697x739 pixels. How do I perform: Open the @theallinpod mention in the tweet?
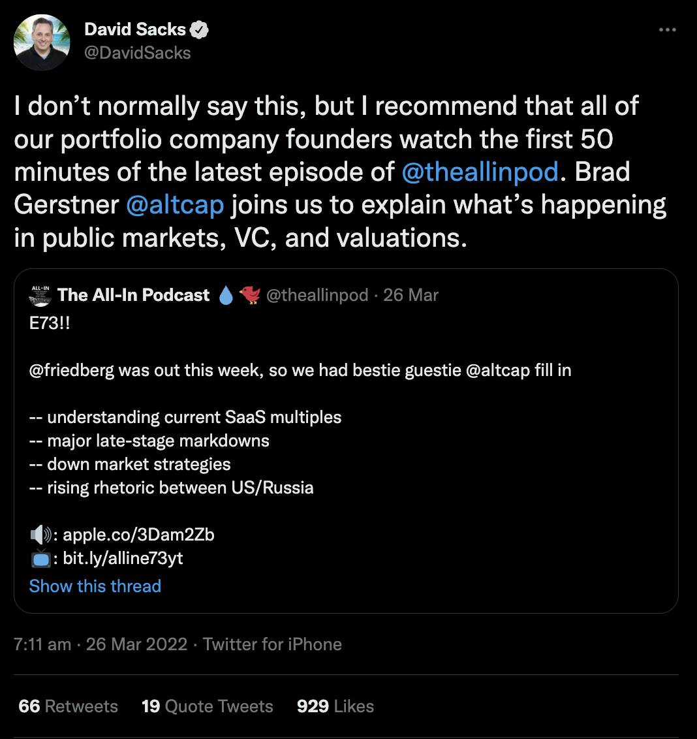point(480,172)
